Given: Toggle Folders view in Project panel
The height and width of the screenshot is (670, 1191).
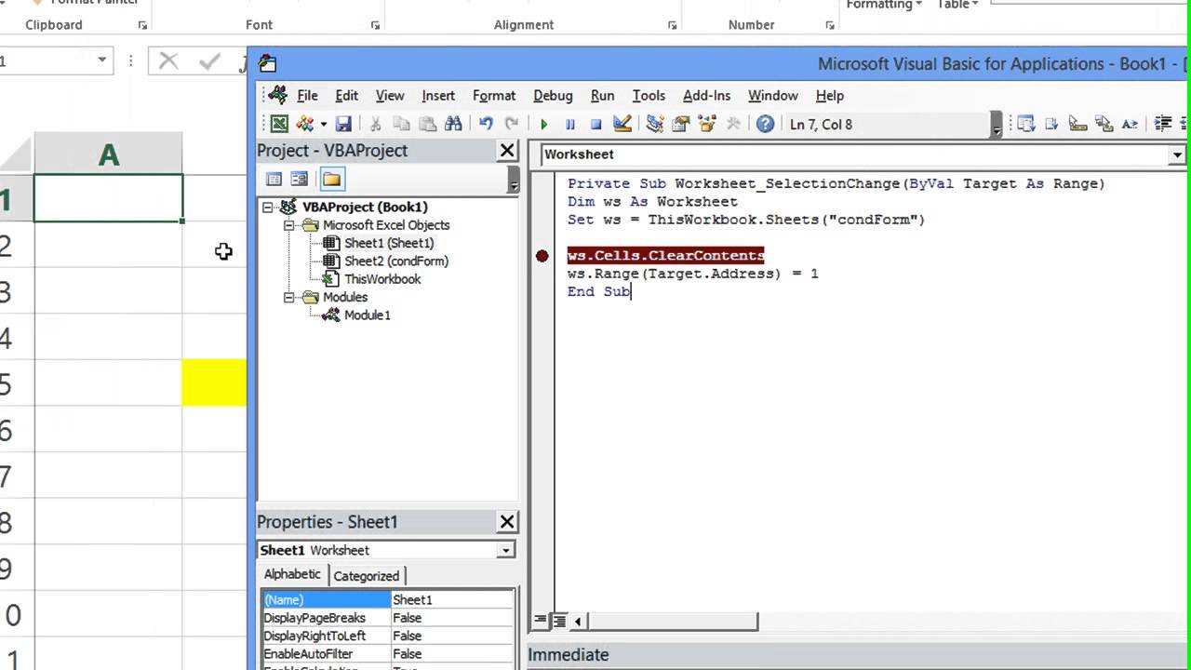Looking at the screenshot, I should [332, 180].
